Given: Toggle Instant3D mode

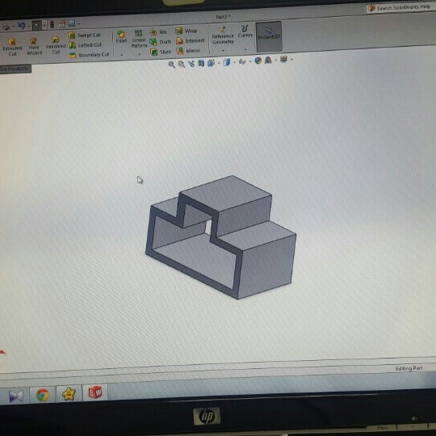Looking at the screenshot, I should coord(269,36).
